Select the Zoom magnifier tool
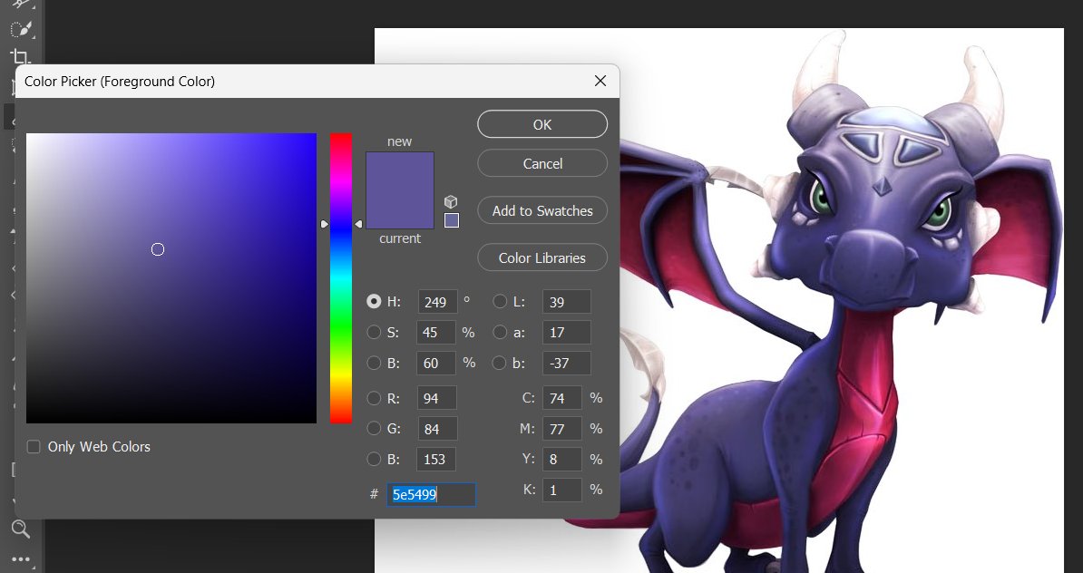The image size is (1083, 573). pyautogui.click(x=21, y=529)
